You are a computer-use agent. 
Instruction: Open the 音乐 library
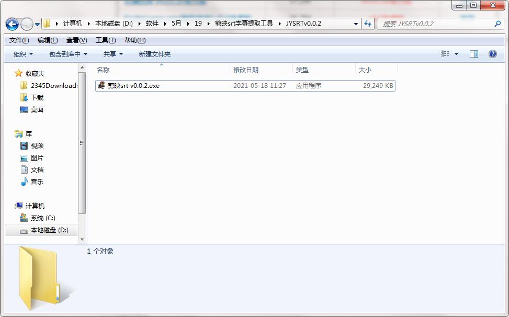pyautogui.click(x=37, y=182)
